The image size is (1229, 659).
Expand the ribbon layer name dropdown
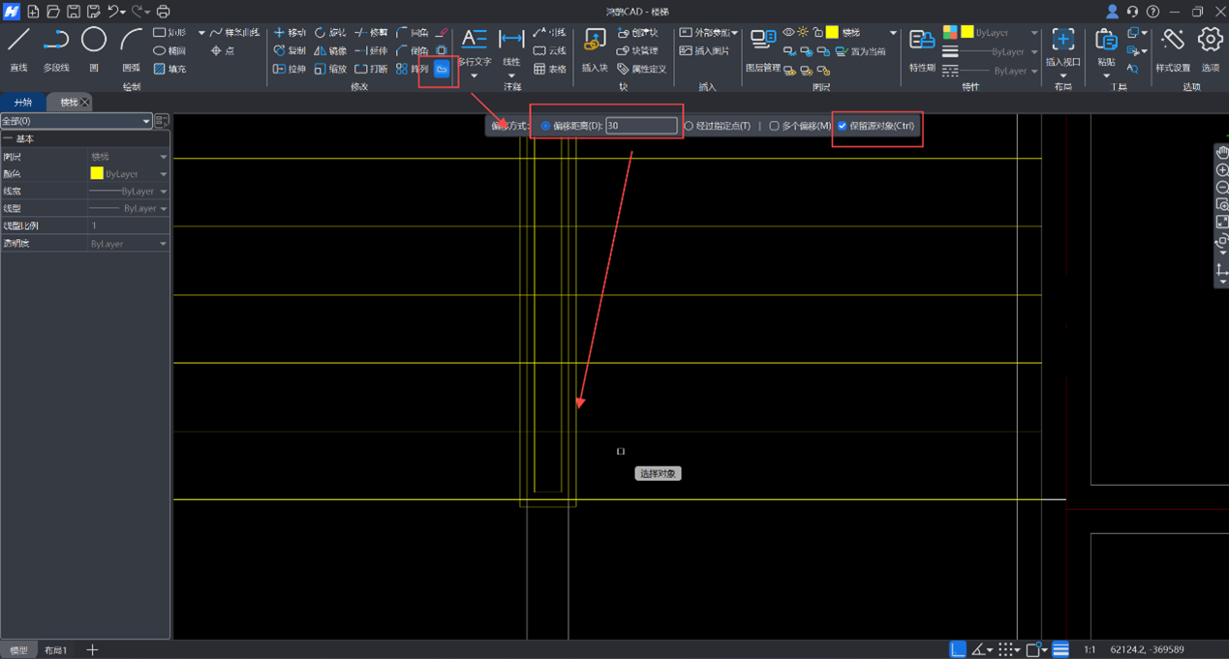click(x=893, y=33)
